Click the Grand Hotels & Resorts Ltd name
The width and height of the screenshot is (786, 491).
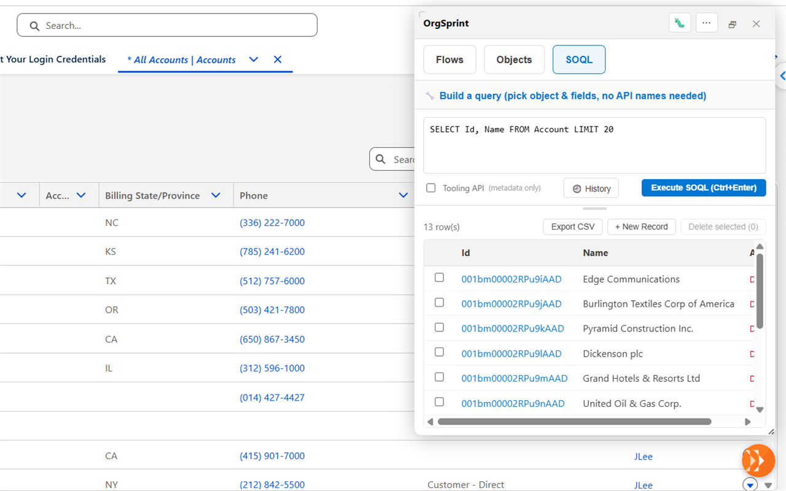tap(641, 378)
